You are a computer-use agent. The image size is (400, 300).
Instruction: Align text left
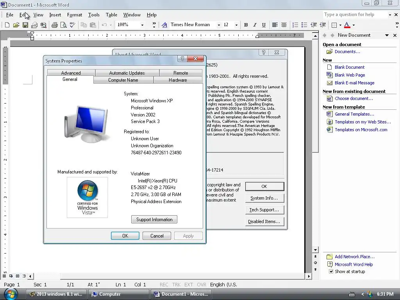pyautogui.click(x=275, y=25)
